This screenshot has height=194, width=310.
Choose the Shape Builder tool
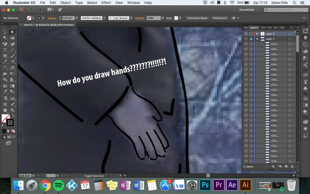click(x=5, y=80)
